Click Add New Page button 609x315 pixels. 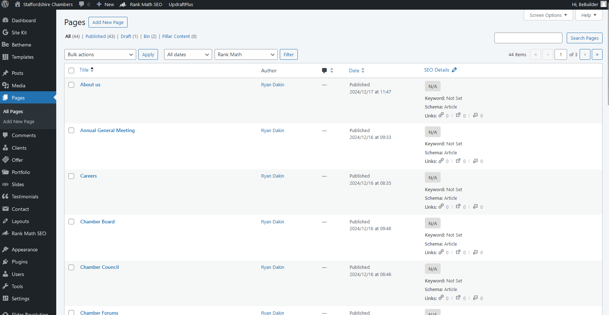tap(108, 22)
